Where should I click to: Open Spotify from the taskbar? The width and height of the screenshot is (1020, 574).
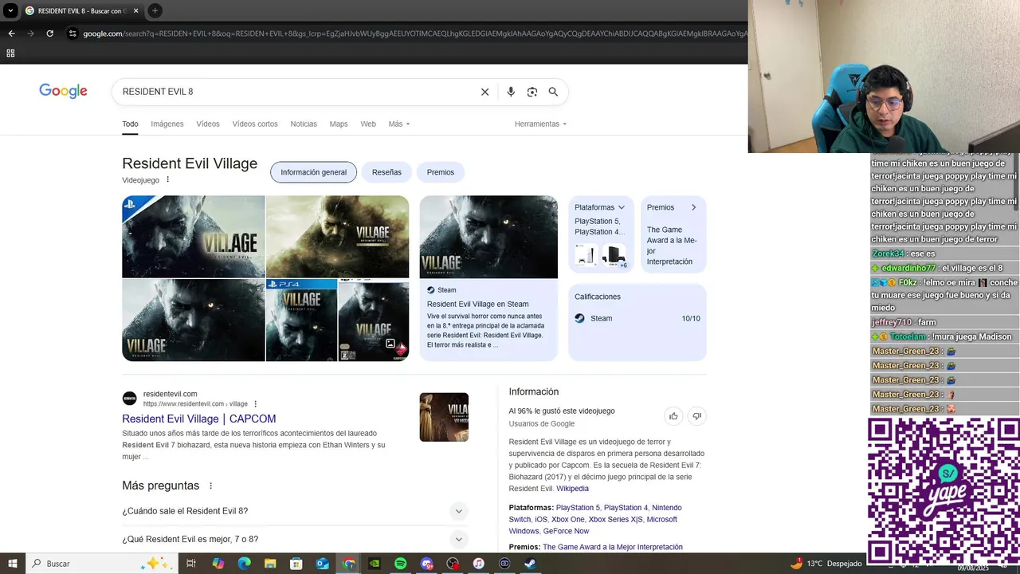(x=400, y=564)
